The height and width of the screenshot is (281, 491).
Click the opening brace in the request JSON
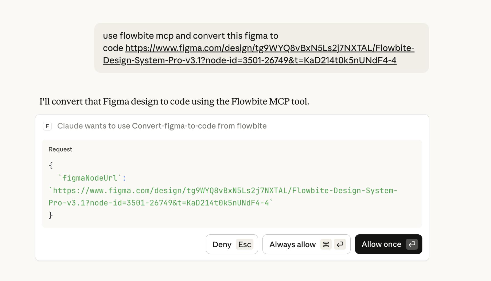point(51,165)
